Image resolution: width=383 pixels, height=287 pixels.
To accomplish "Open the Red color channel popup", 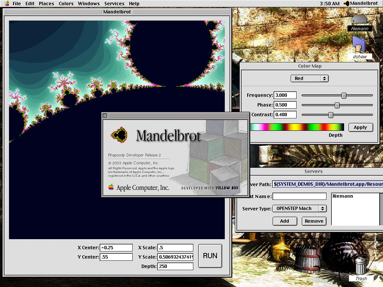I will pyautogui.click(x=309, y=78).
